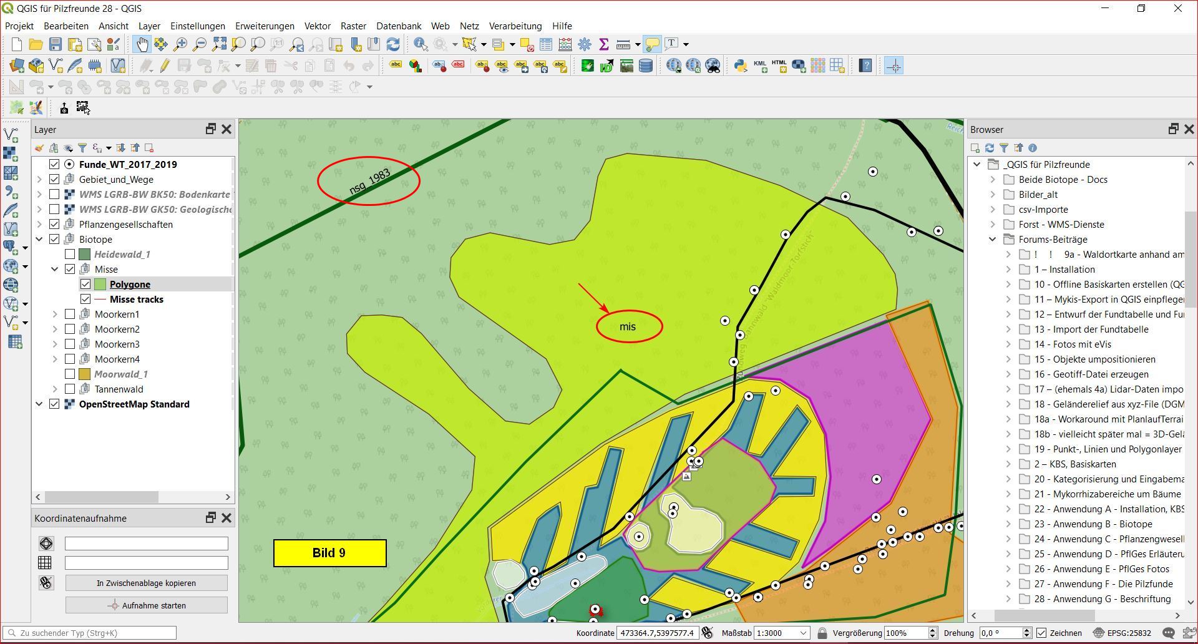Screen dimensions: 1198x644
Task: Open the Maßstab scale dropdown
Action: pyautogui.click(x=803, y=633)
